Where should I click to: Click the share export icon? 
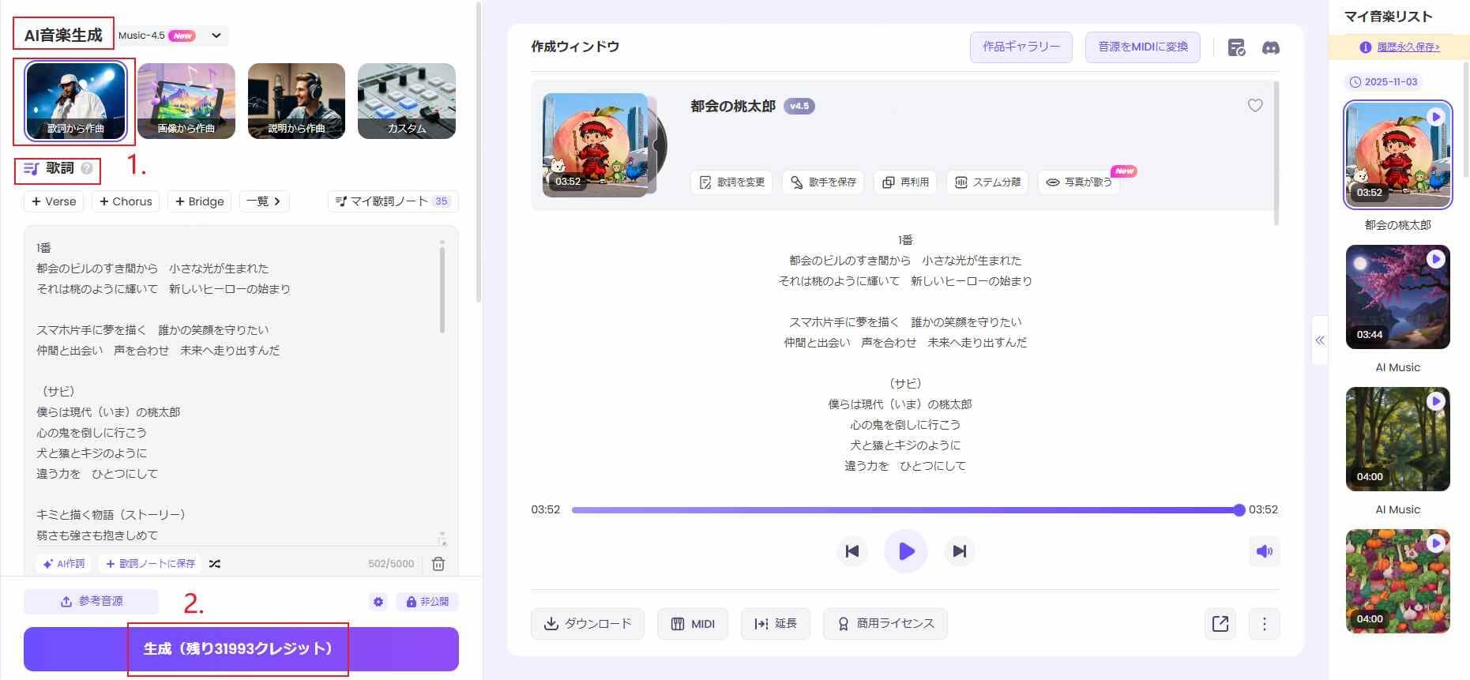1220,624
